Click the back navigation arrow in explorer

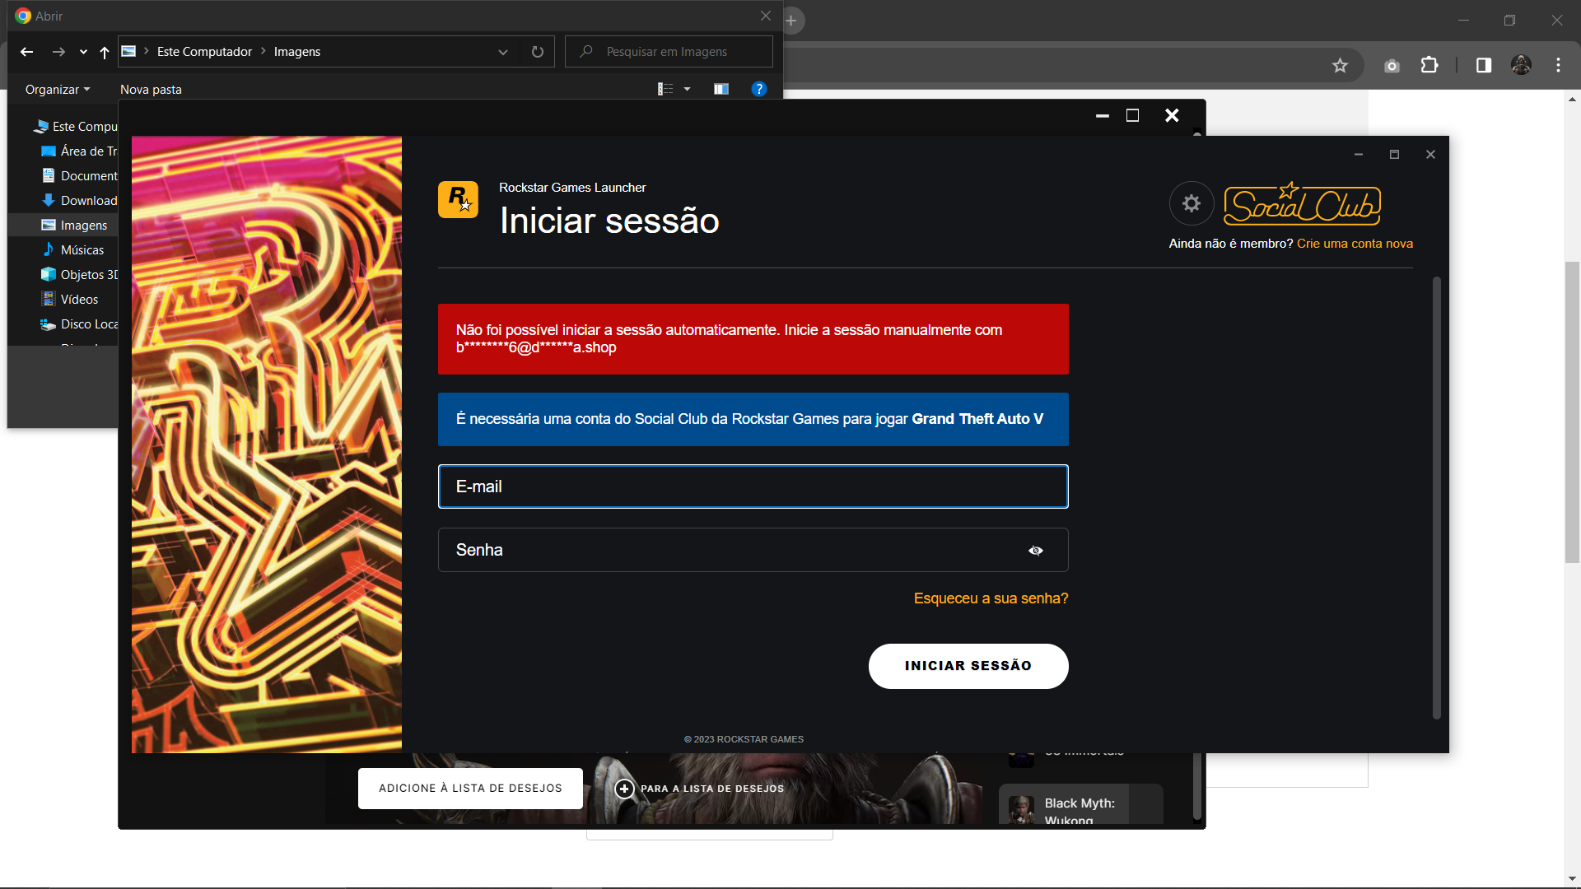tap(26, 51)
